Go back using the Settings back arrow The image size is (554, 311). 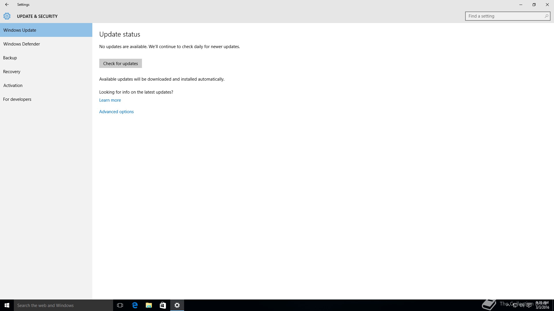7,5
